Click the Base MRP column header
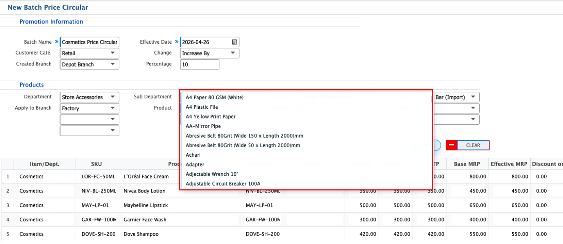 [467, 164]
